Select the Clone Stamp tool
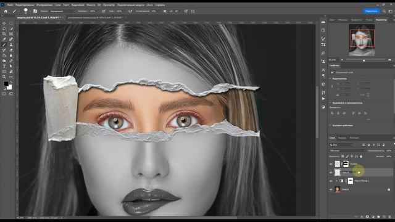This screenshot has height=222, width=395. coord(11,45)
